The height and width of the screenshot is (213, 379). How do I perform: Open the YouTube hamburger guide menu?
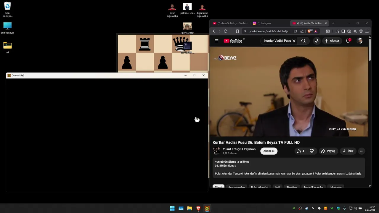pos(216,41)
